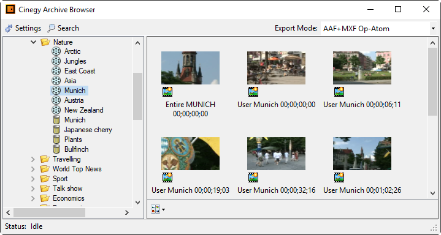This screenshot has width=441, height=235.
Task: Click the tree horizontal scroll-right arrow
Action: pos(127,212)
